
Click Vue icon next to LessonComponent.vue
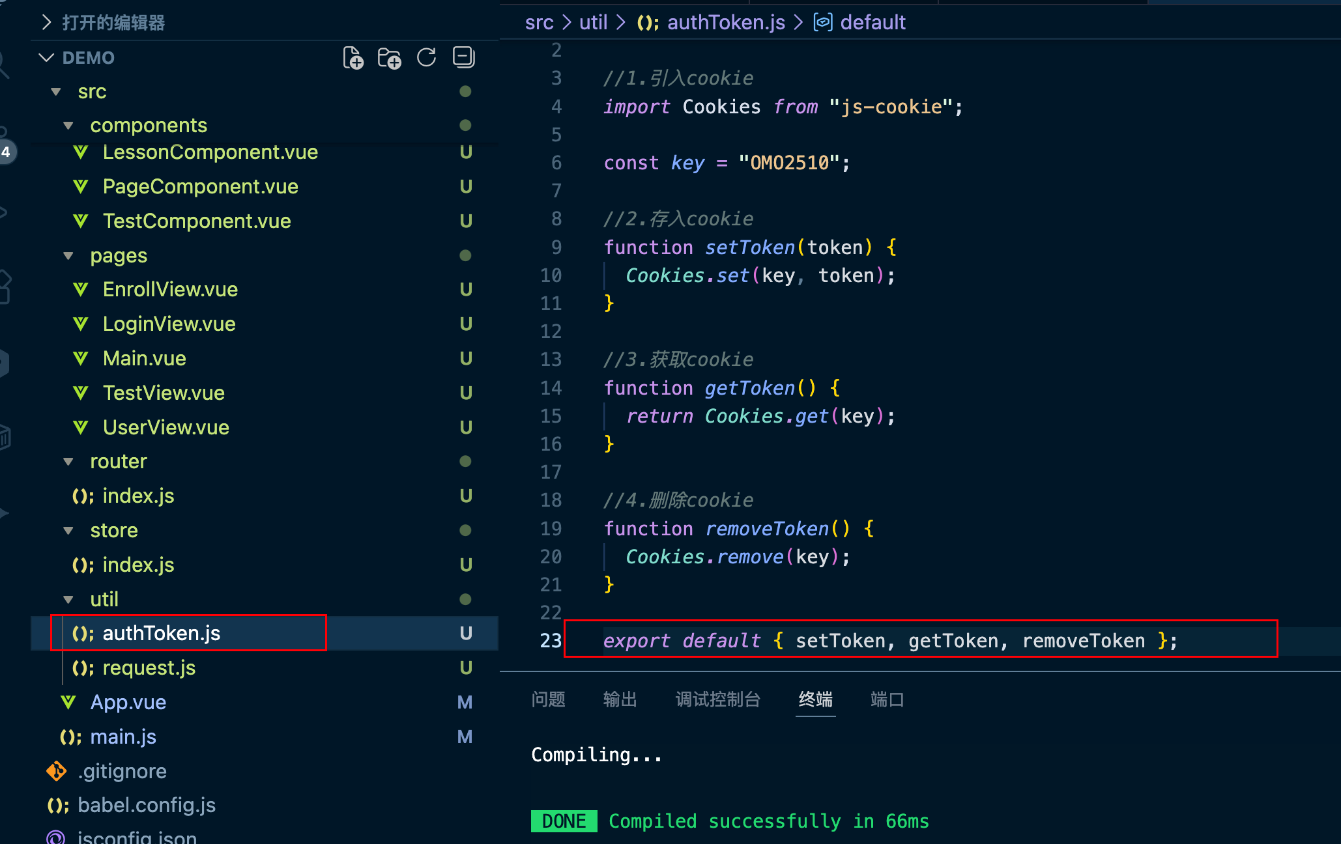click(81, 152)
